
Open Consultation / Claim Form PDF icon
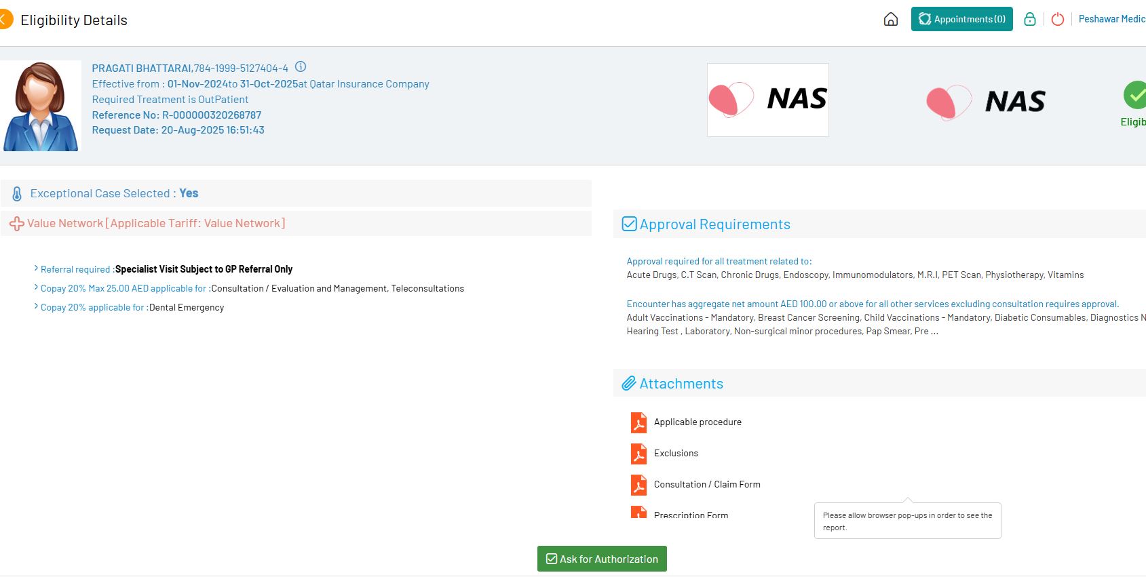(638, 485)
